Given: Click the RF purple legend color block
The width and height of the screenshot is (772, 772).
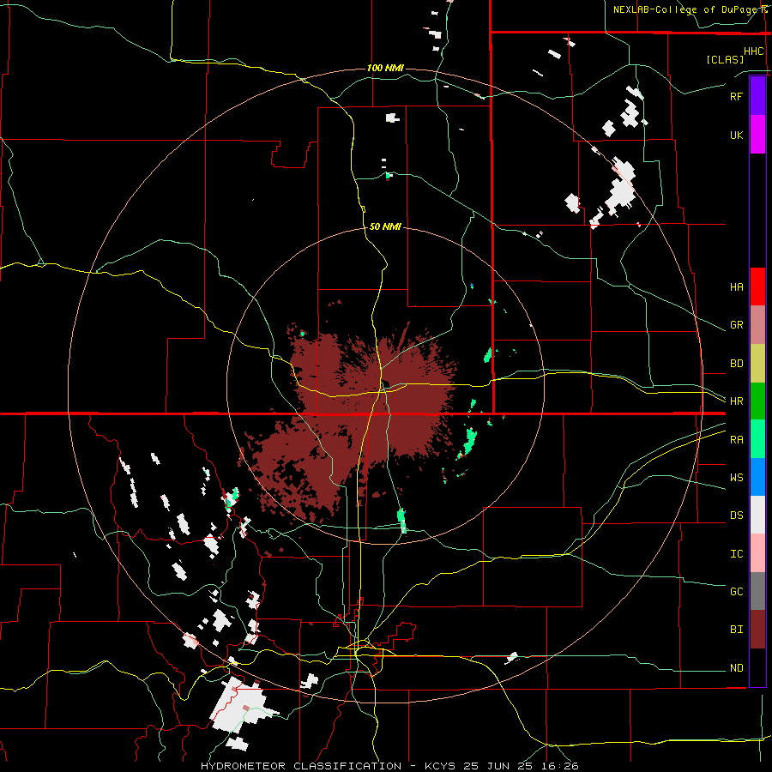Looking at the screenshot, I should tap(757, 96).
